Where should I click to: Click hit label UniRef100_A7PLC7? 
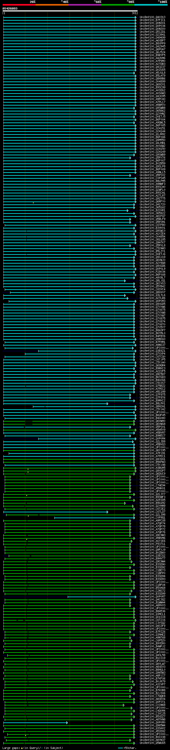click(152, 102)
